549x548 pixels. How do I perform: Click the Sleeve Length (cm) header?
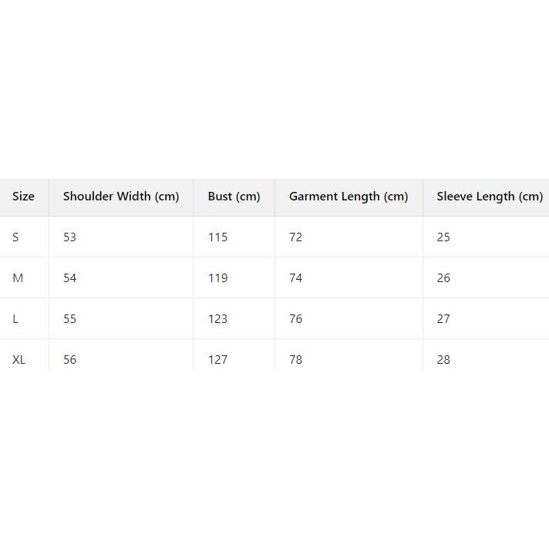click(x=490, y=197)
